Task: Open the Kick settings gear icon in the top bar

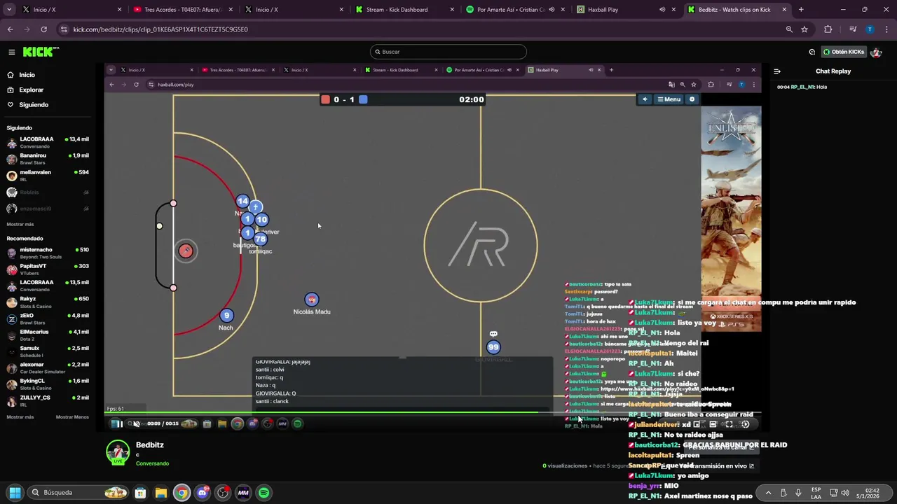Action: pyautogui.click(x=812, y=52)
